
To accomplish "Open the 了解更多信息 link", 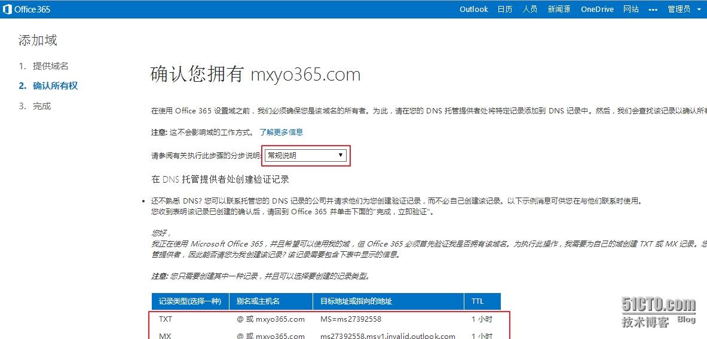I will pos(281,132).
